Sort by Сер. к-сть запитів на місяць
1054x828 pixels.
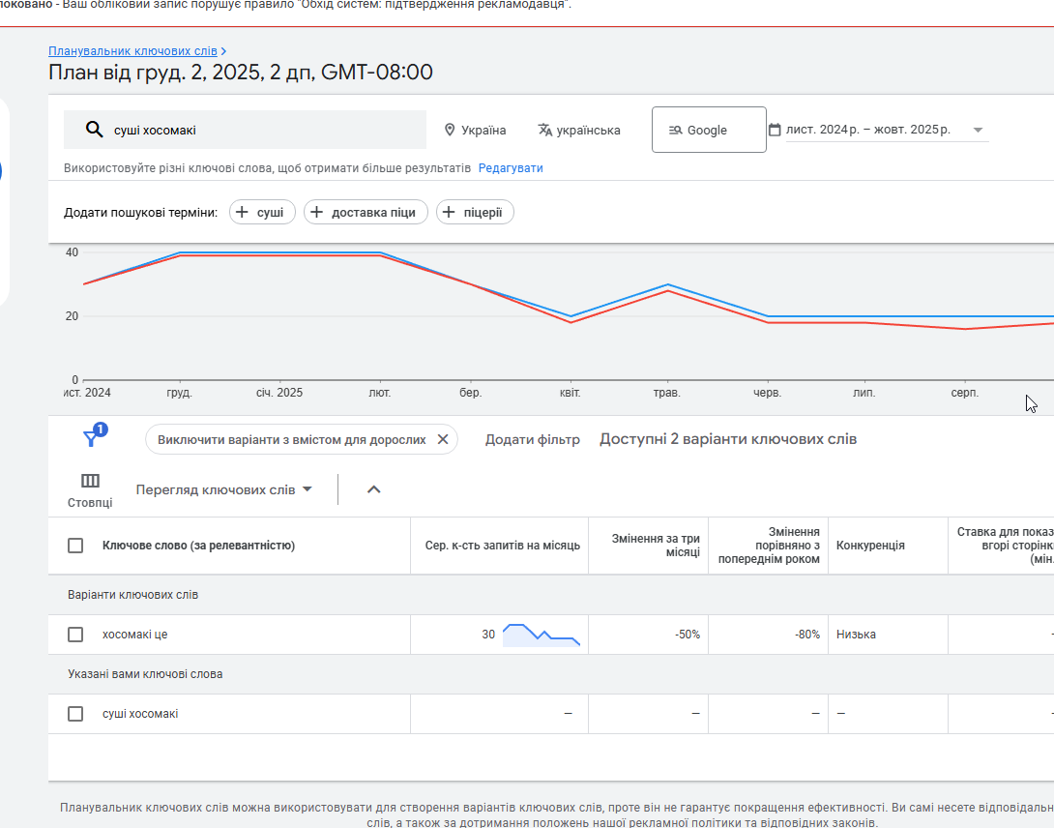[502, 546]
